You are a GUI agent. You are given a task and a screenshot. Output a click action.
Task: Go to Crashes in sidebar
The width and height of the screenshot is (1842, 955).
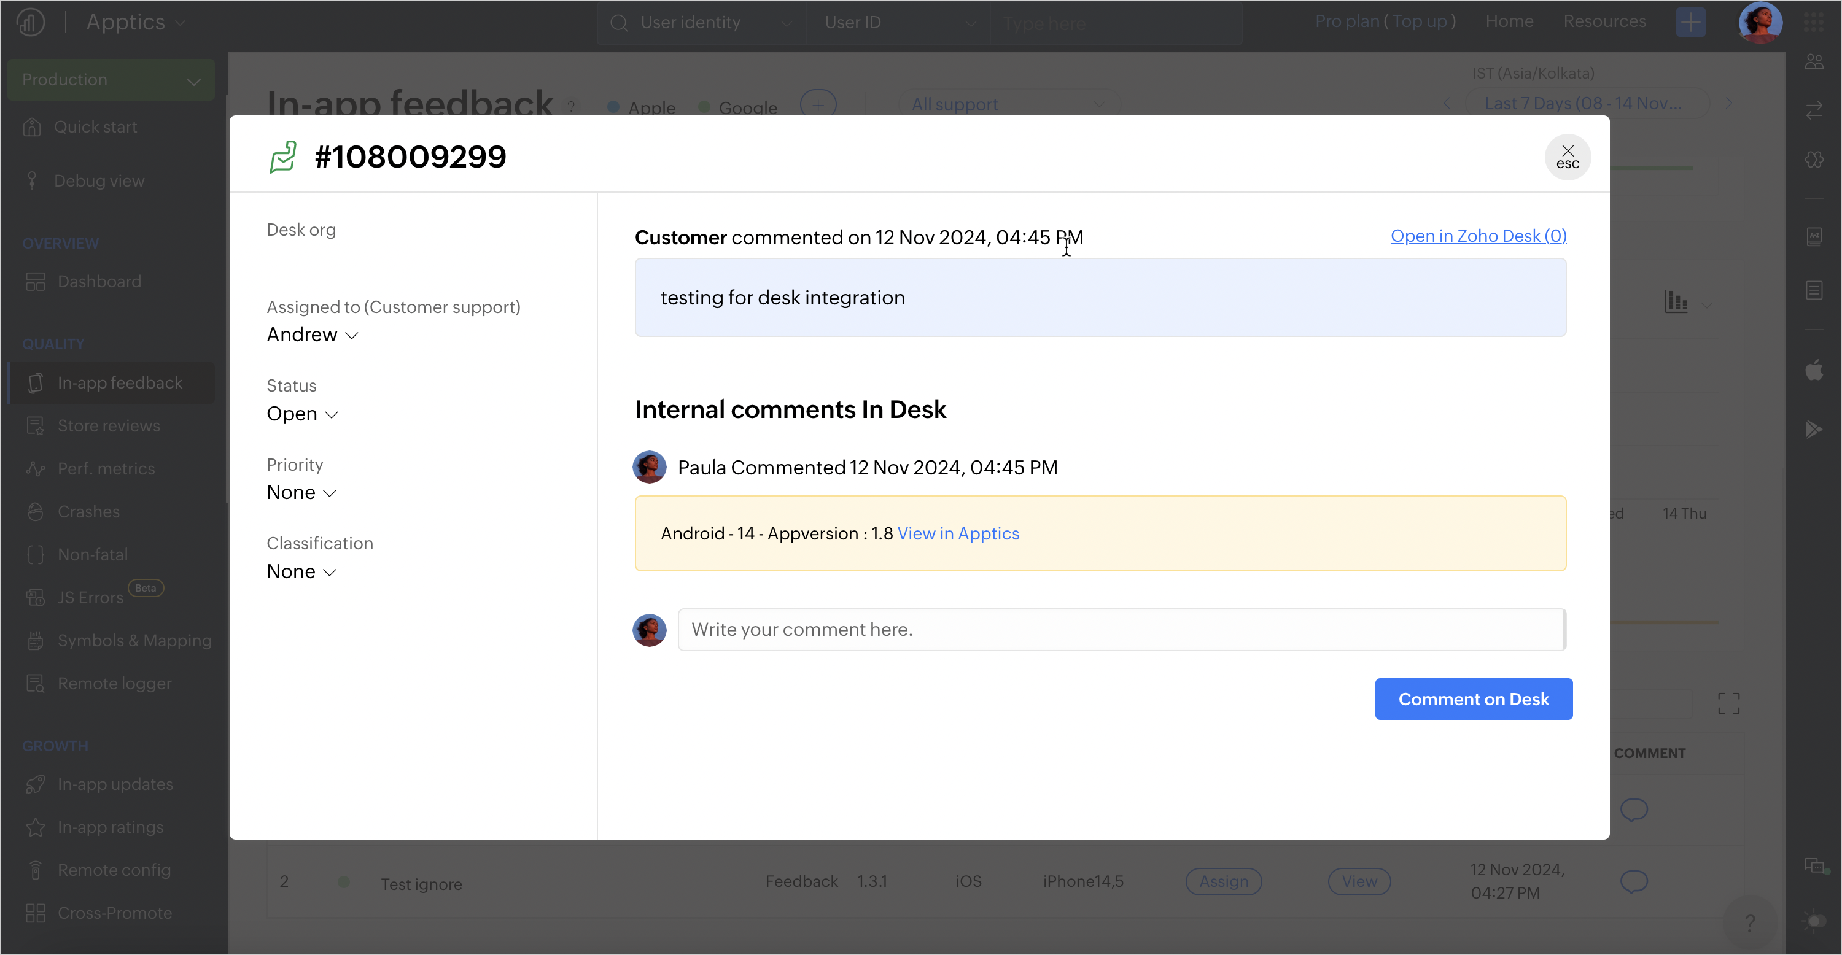point(88,512)
